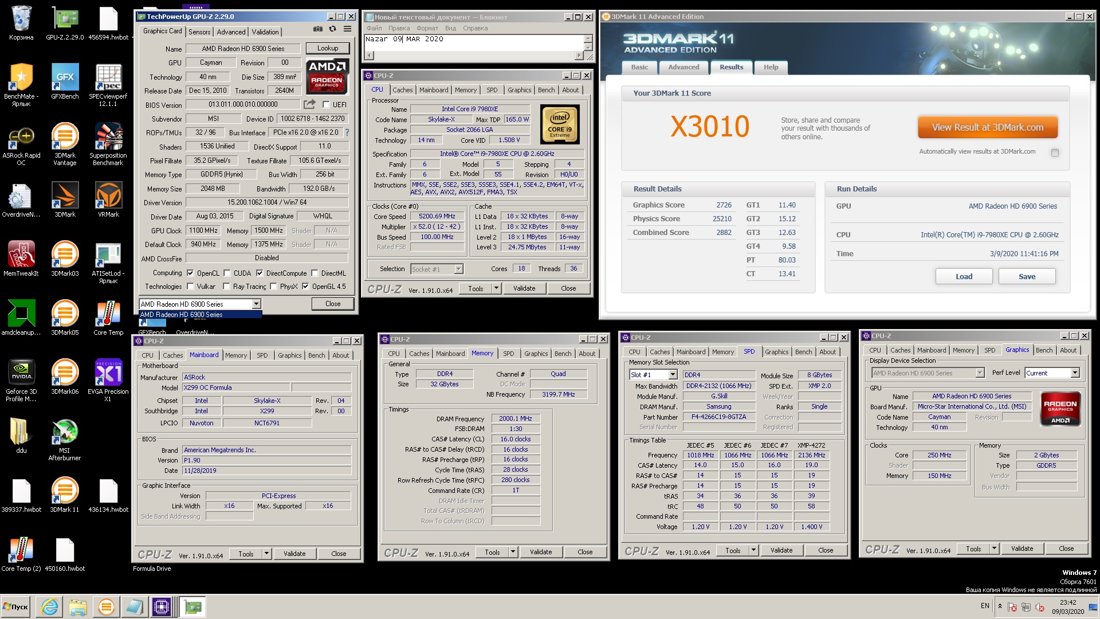This screenshot has width=1100, height=619.
Task: Click GPU-Z screenshot camera icon
Action: point(318,29)
